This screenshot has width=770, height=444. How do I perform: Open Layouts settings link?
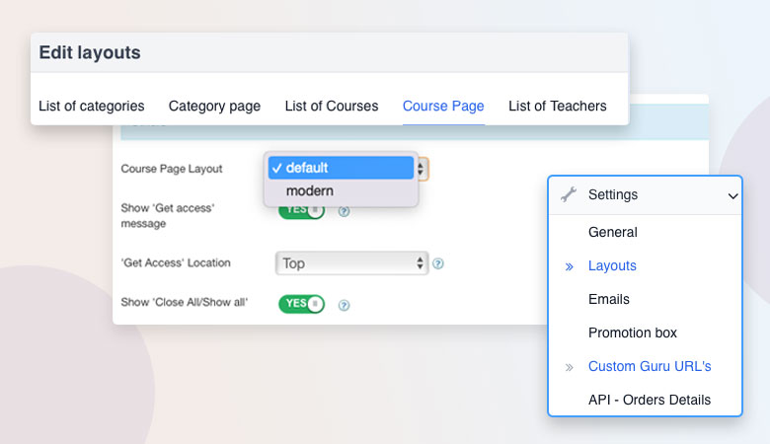tap(612, 265)
